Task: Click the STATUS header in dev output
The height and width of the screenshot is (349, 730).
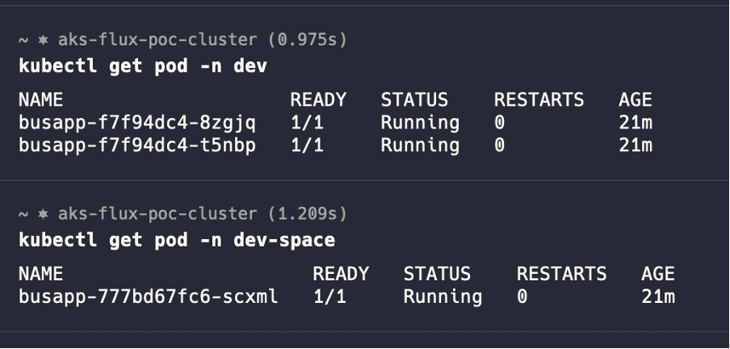Action: coord(414,99)
